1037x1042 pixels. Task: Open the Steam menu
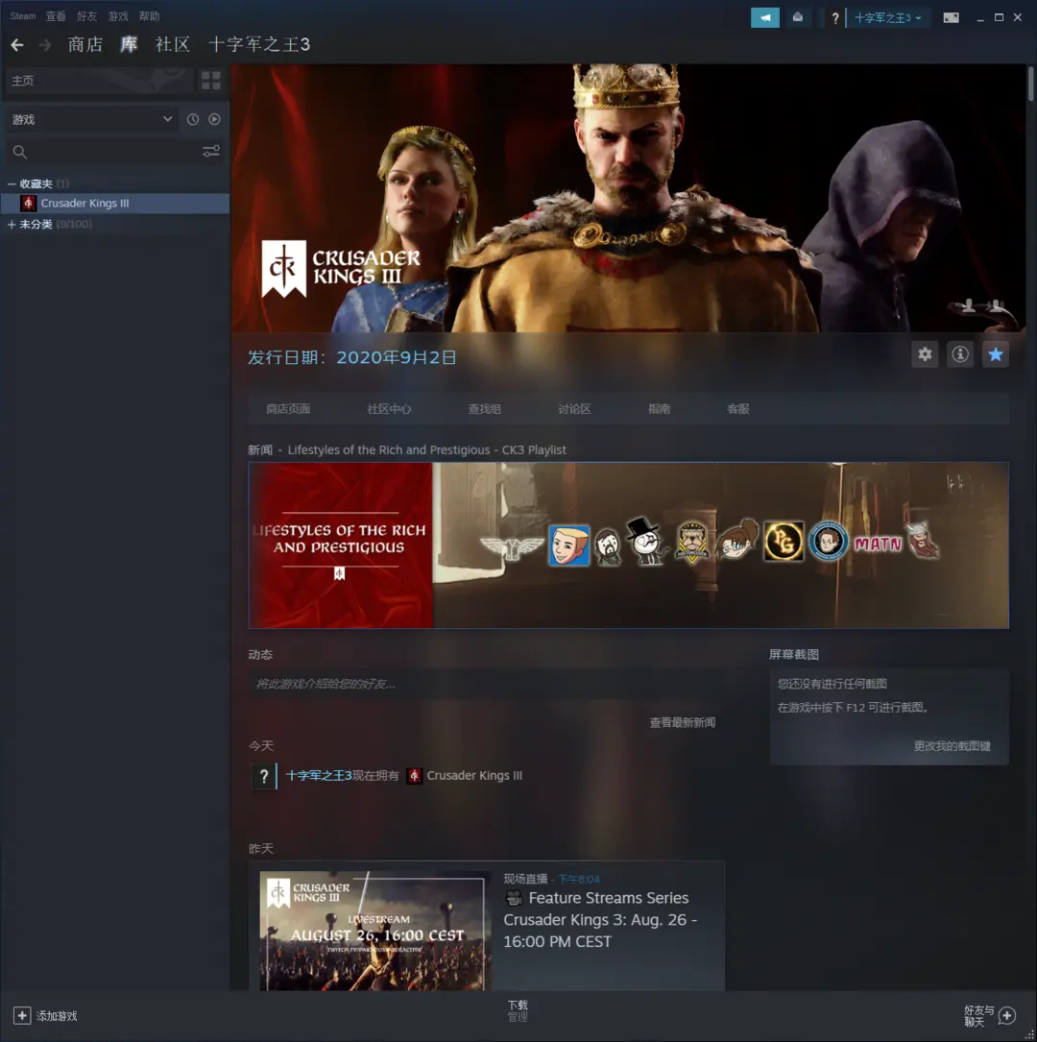(23, 16)
